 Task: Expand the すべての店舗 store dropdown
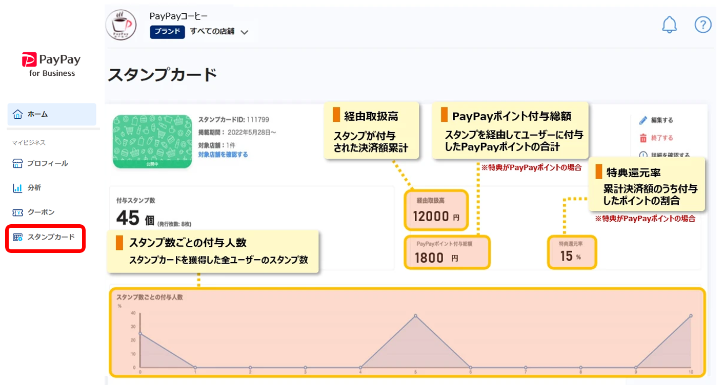[244, 32]
